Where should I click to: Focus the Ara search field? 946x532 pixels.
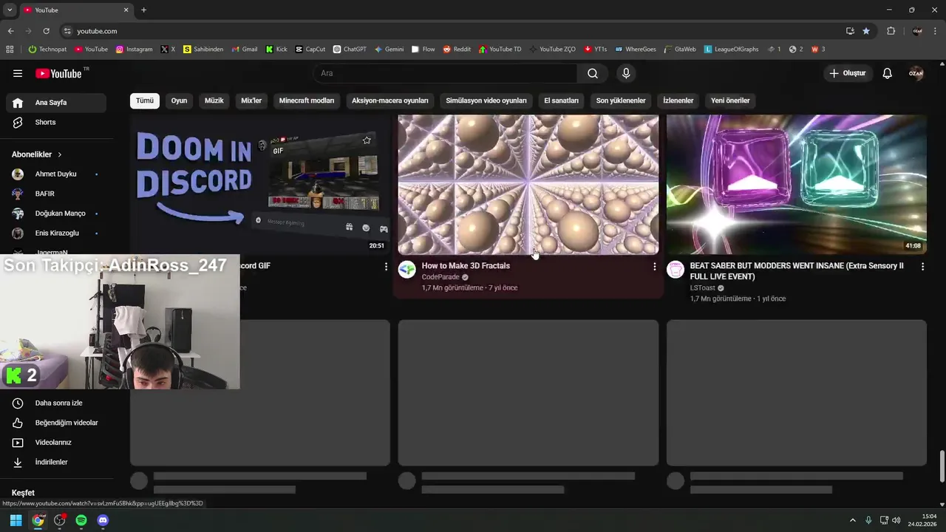[446, 73]
